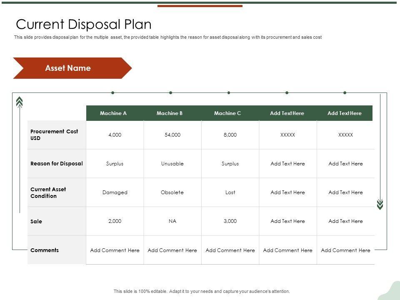Click the slide description subtitle text
The height and width of the screenshot is (300, 400).
tap(167, 37)
